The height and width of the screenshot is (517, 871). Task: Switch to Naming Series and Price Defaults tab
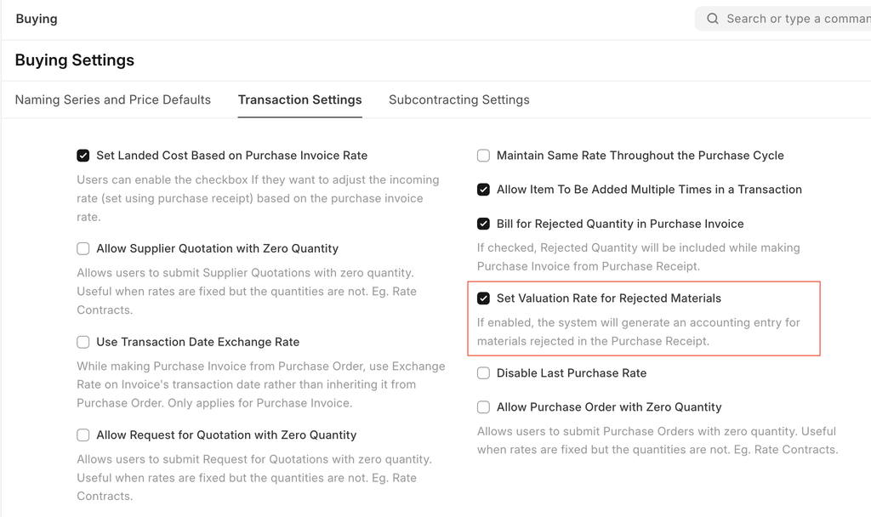point(113,99)
